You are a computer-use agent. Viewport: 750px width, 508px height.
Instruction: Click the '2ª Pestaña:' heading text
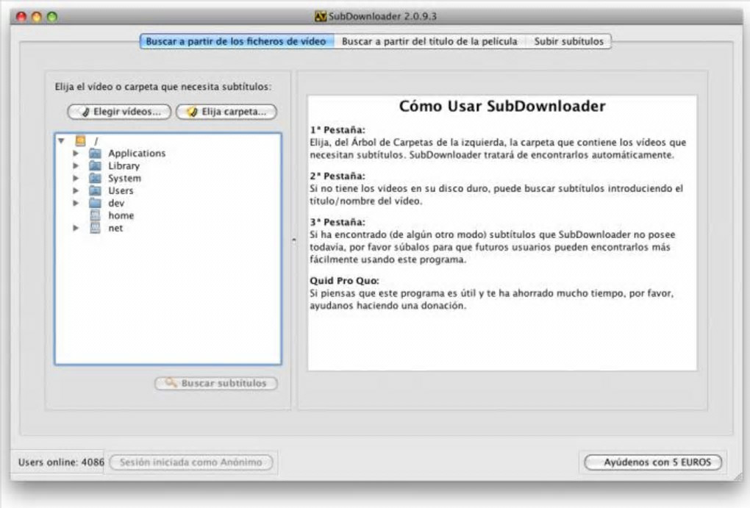(x=337, y=176)
